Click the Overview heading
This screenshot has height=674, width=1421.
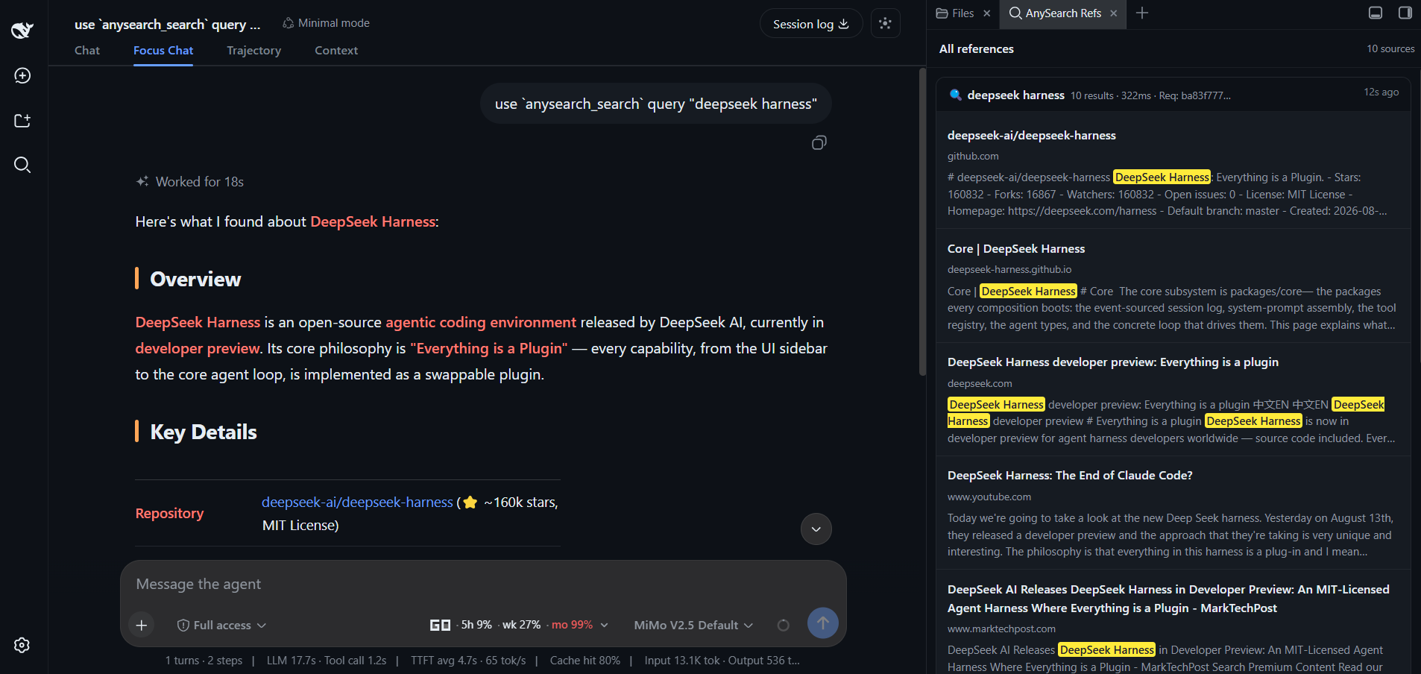click(x=195, y=279)
